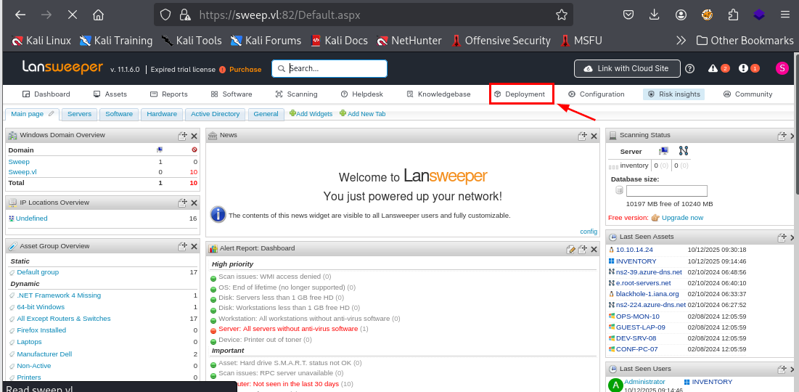Switch to the Servers tab
The height and width of the screenshot is (392, 799).
click(x=79, y=114)
